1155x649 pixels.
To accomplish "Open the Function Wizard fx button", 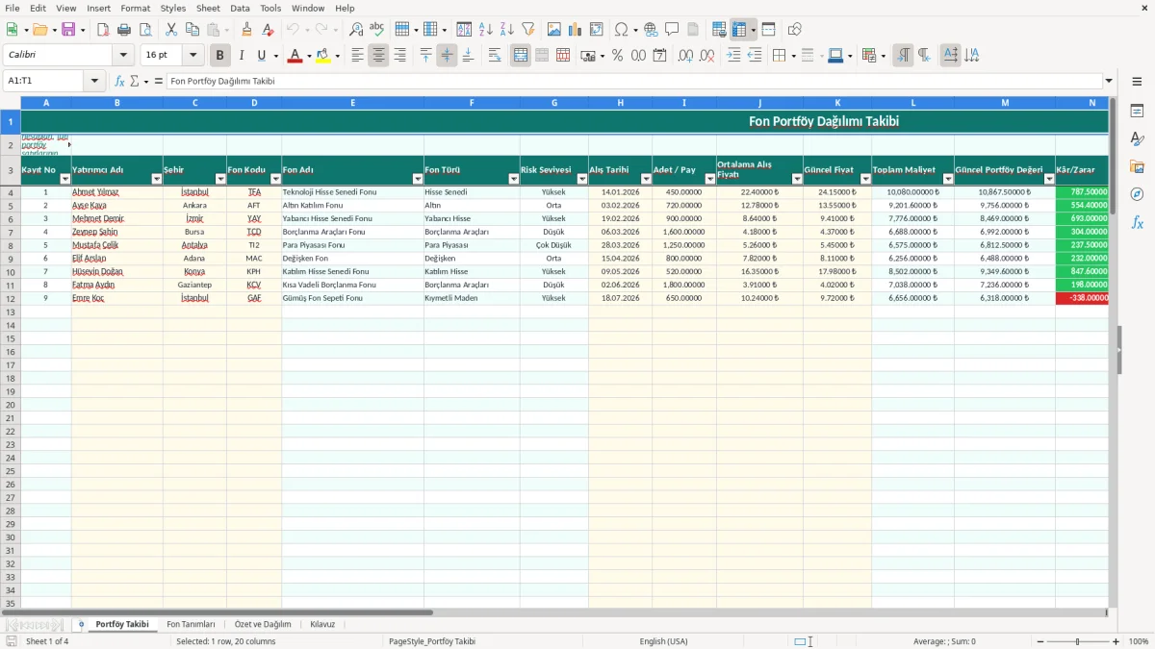I will point(119,81).
